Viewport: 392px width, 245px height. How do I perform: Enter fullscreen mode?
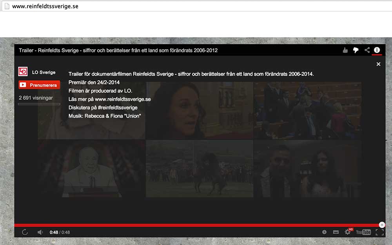point(379,232)
